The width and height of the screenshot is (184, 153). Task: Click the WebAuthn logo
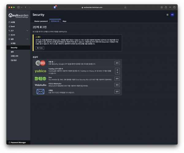coord(40,85)
